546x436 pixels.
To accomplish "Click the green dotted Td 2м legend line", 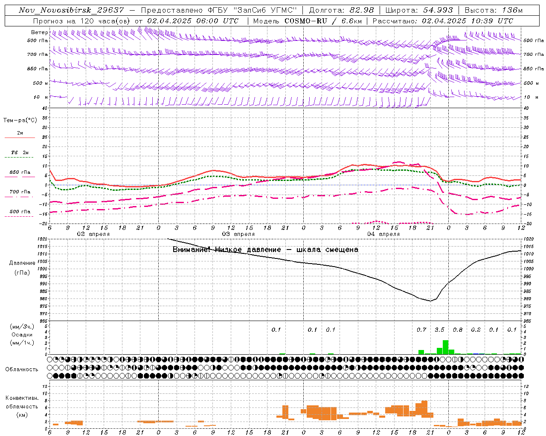I will click(20, 158).
